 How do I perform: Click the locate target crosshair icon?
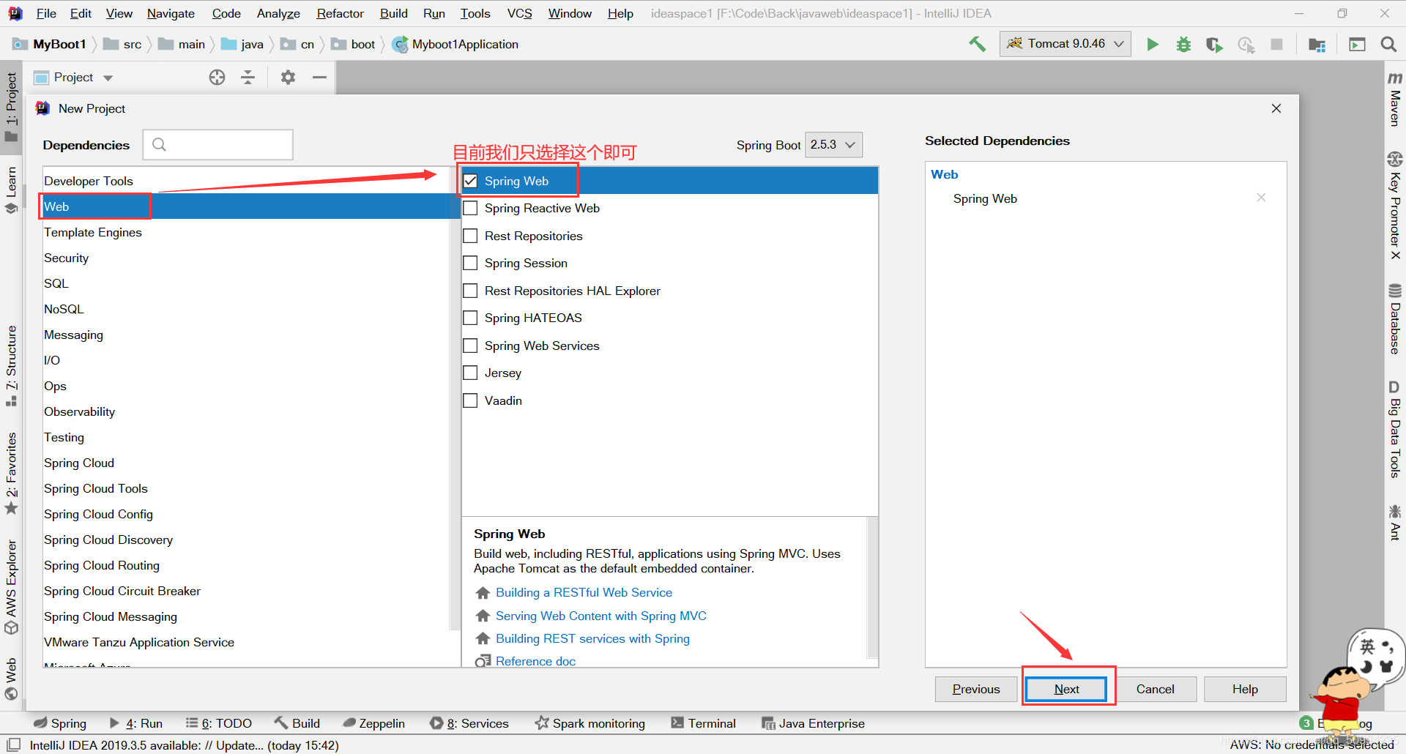(217, 78)
